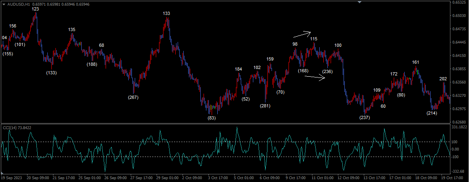Click the swing high label 109
Image resolution: width=469 pixels, height=182 pixels.
(377, 90)
